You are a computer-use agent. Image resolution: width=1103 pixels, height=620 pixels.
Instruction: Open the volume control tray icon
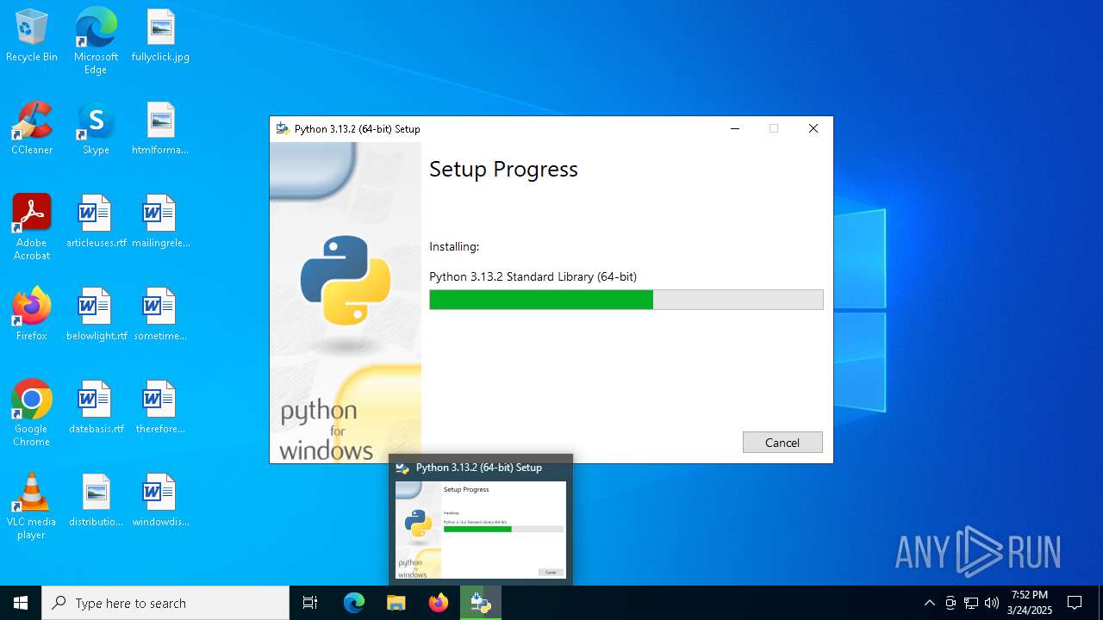(992, 603)
